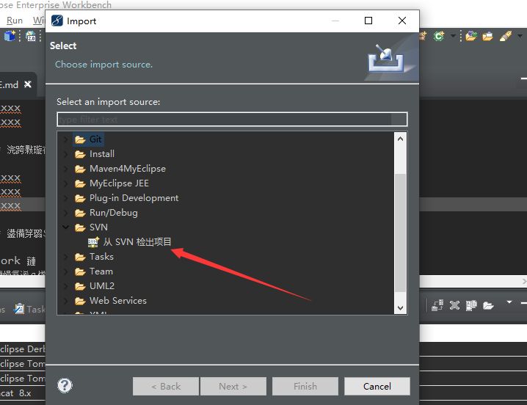The width and height of the screenshot is (527, 405).
Task: Select Run/Debug category
Action: (114, 213)
